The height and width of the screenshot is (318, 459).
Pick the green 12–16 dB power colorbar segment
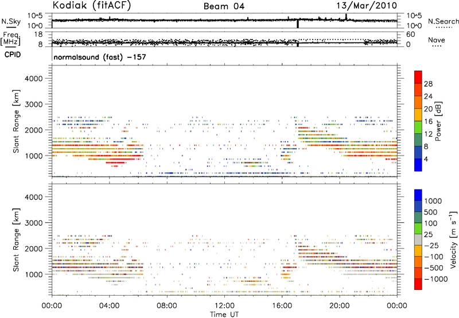coord(418,127)
